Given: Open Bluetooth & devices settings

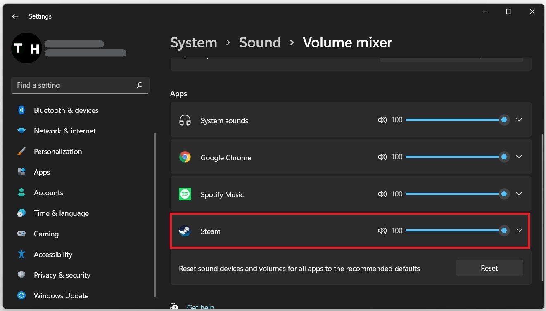Looking at the screenshot, I should (66, 110).
